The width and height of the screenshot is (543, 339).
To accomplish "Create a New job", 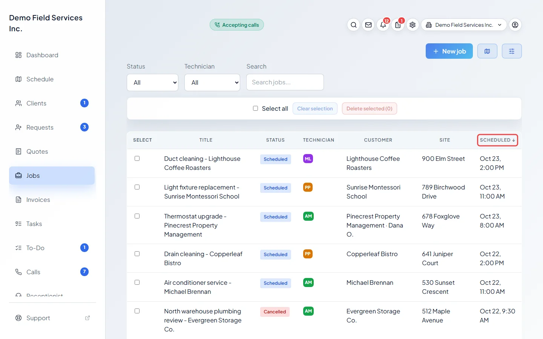I will [x=449, y=51].
